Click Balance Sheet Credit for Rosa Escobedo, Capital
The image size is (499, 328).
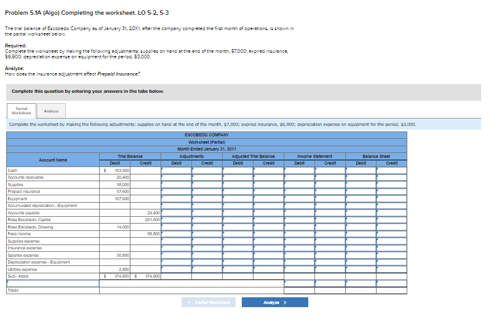[391, 220]
